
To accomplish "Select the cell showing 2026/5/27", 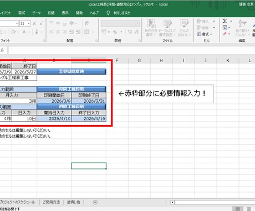I will pyautogui.click(x=24, y=72).
